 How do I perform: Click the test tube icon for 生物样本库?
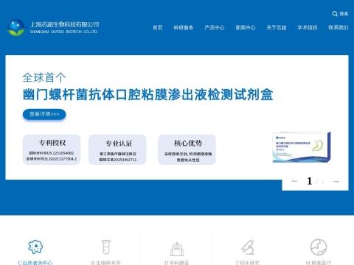click(106, 247)
